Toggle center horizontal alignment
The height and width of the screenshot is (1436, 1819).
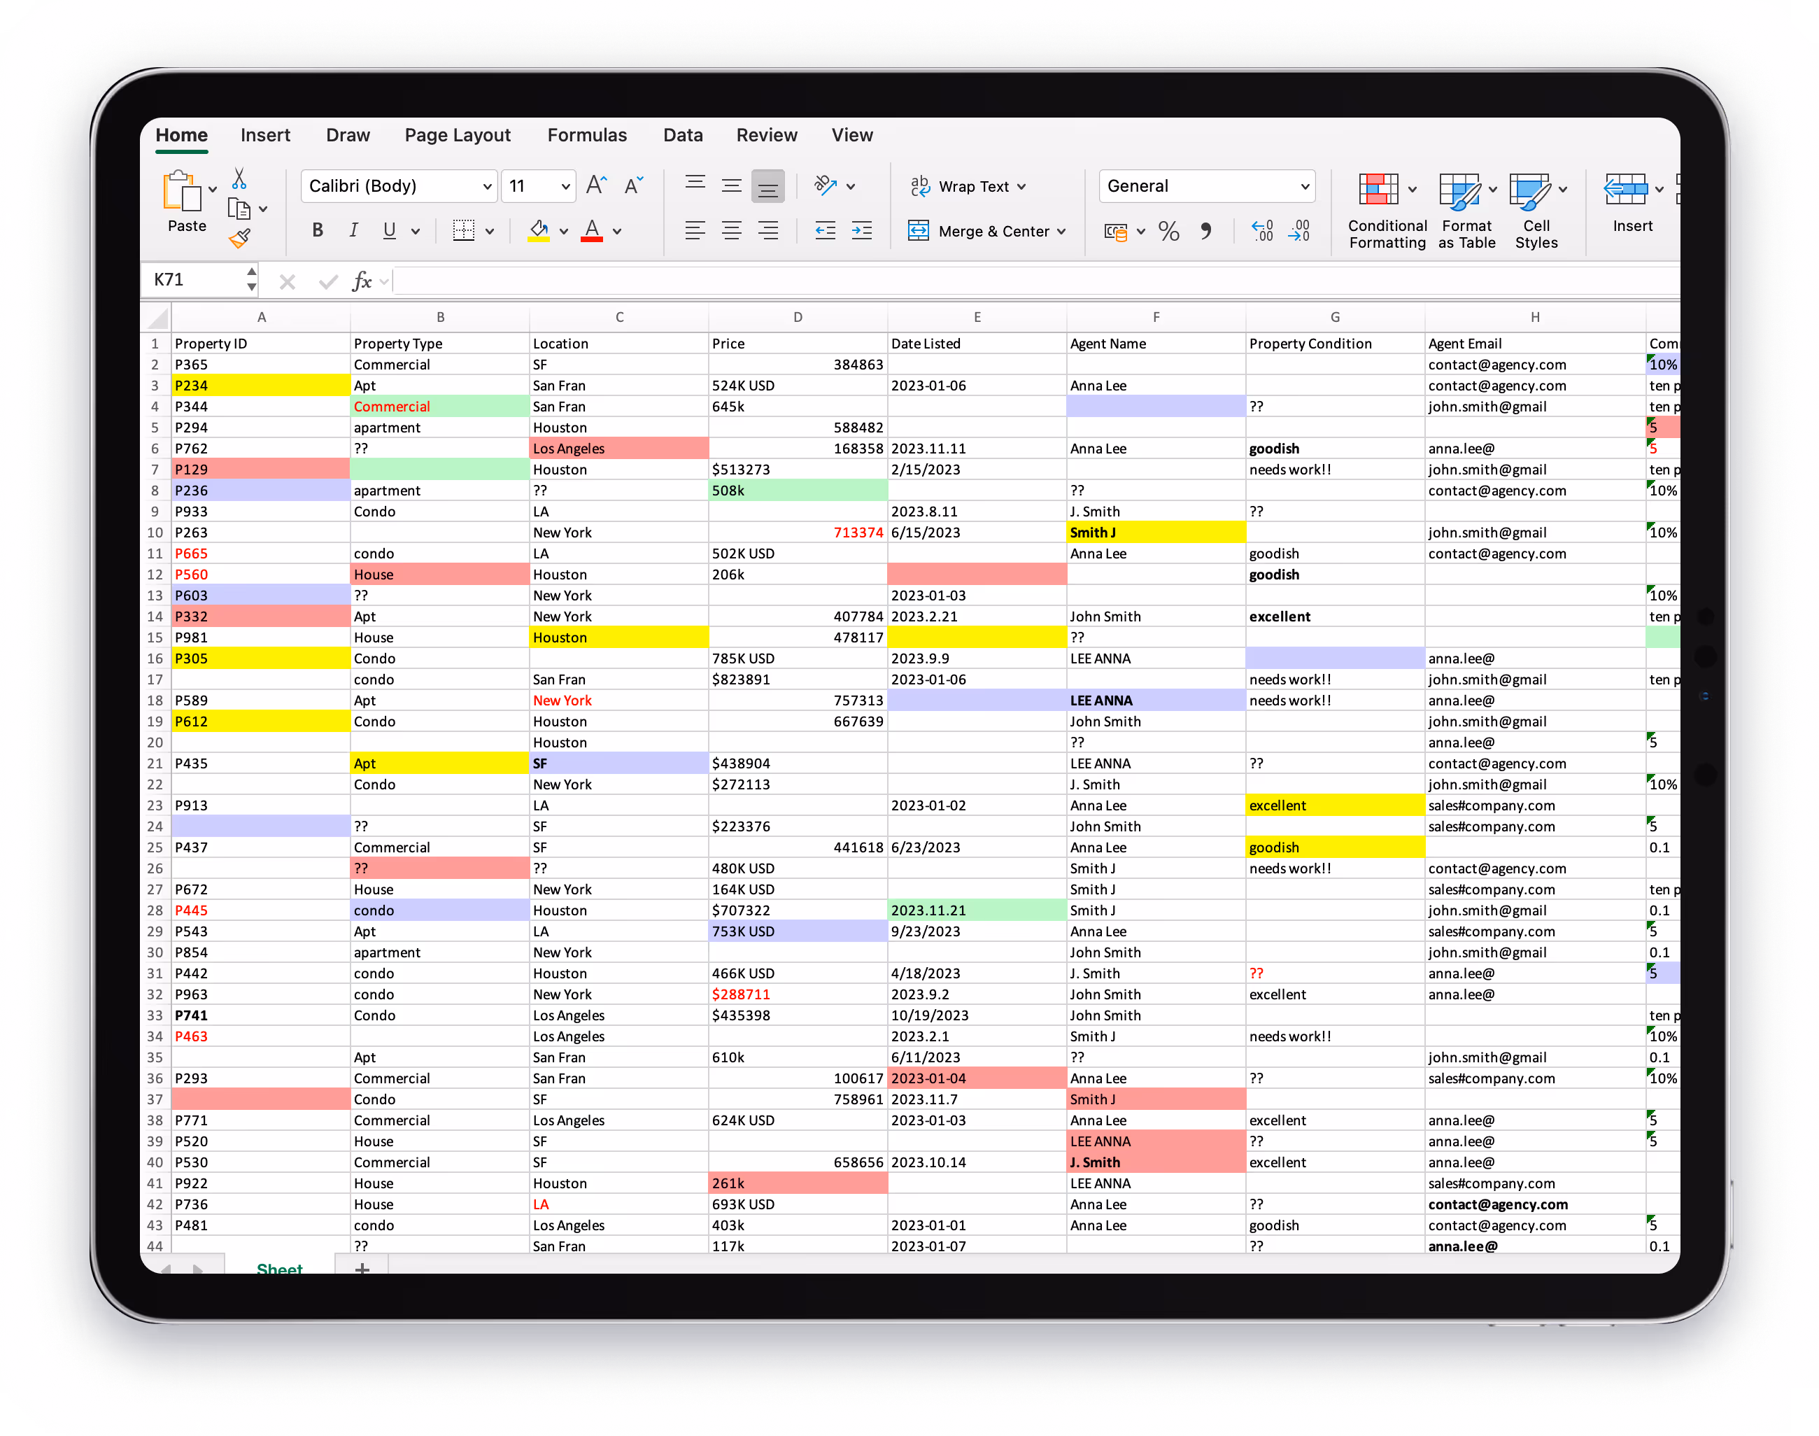pos(731,231)
